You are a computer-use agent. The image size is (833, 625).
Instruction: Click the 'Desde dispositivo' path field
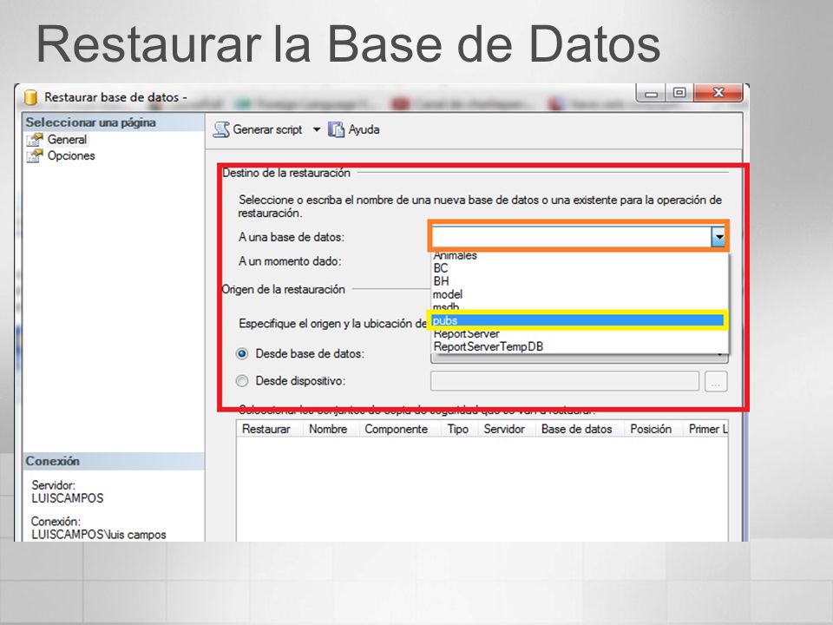tap(565, 381)
